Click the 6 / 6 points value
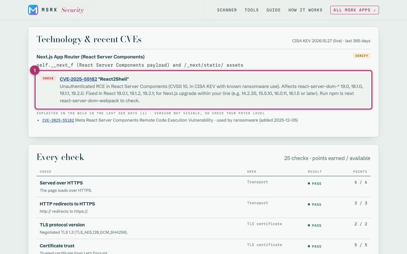Viewport: 407px width, 254px height. coord(361,182)
